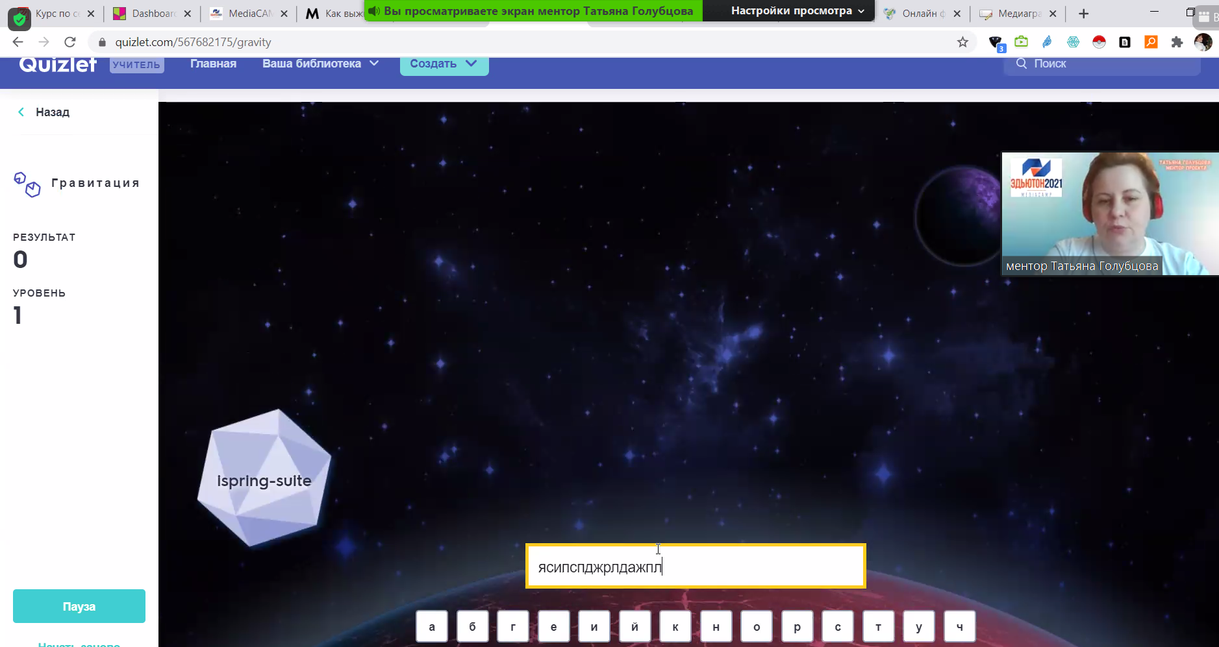Click the browser back arrow
1219x647 pixels.
click(18, 42)
